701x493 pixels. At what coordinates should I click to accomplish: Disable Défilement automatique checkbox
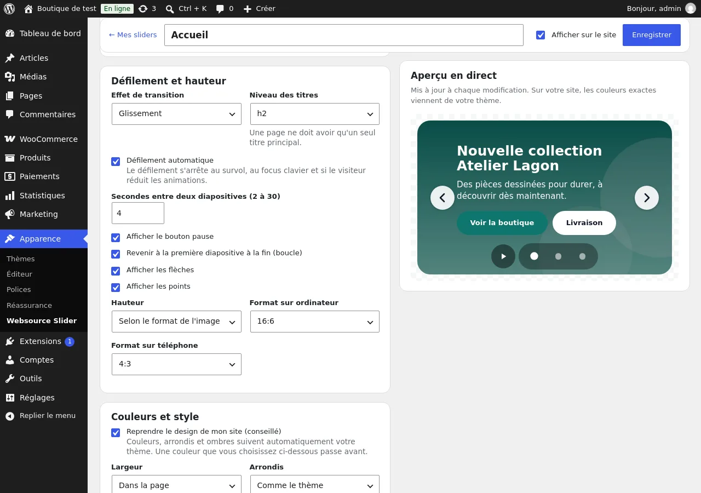[116, 162]
